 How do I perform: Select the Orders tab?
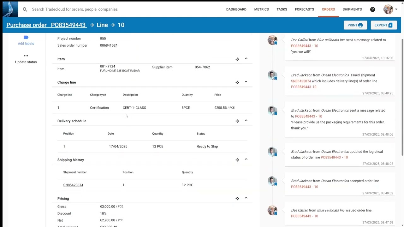tap(328, 9)
